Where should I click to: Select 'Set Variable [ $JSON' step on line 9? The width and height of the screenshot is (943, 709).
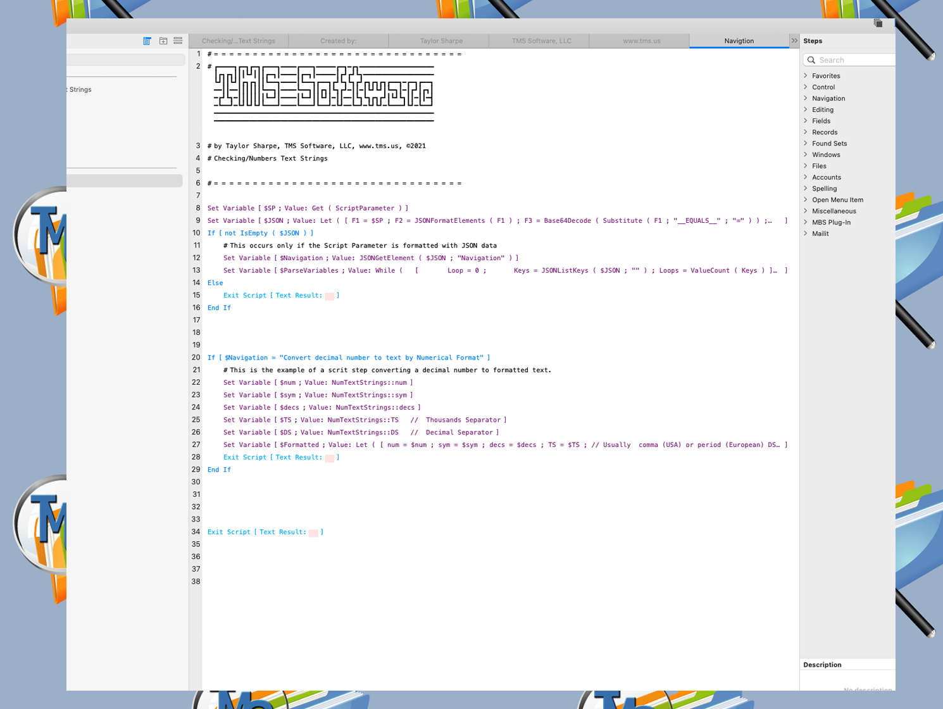click(x=497, y=221)
